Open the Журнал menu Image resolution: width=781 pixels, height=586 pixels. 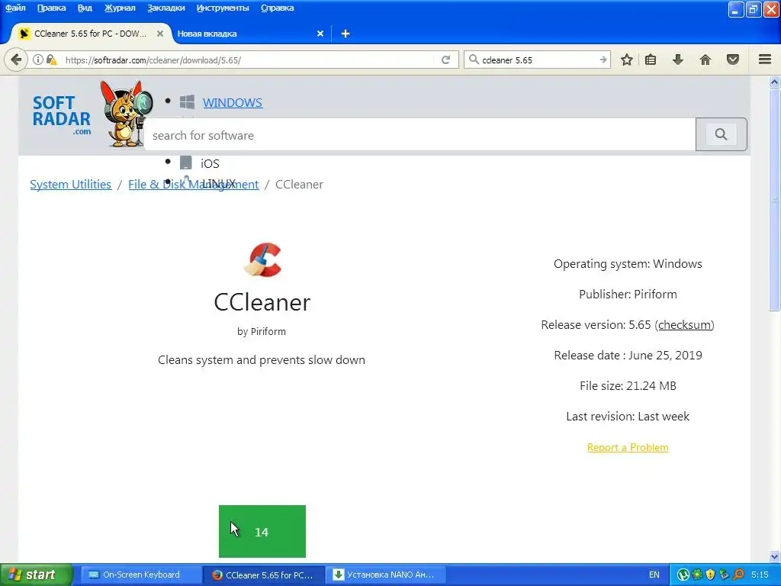(x=120, y=8)
